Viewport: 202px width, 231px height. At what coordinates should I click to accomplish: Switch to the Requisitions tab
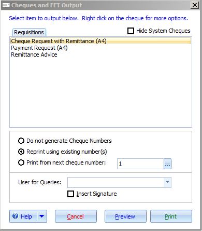click(x=29, y=32)
